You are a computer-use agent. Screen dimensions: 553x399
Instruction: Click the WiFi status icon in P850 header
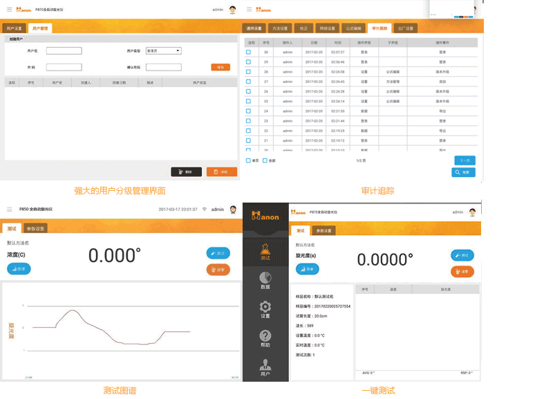pos(205,209)
